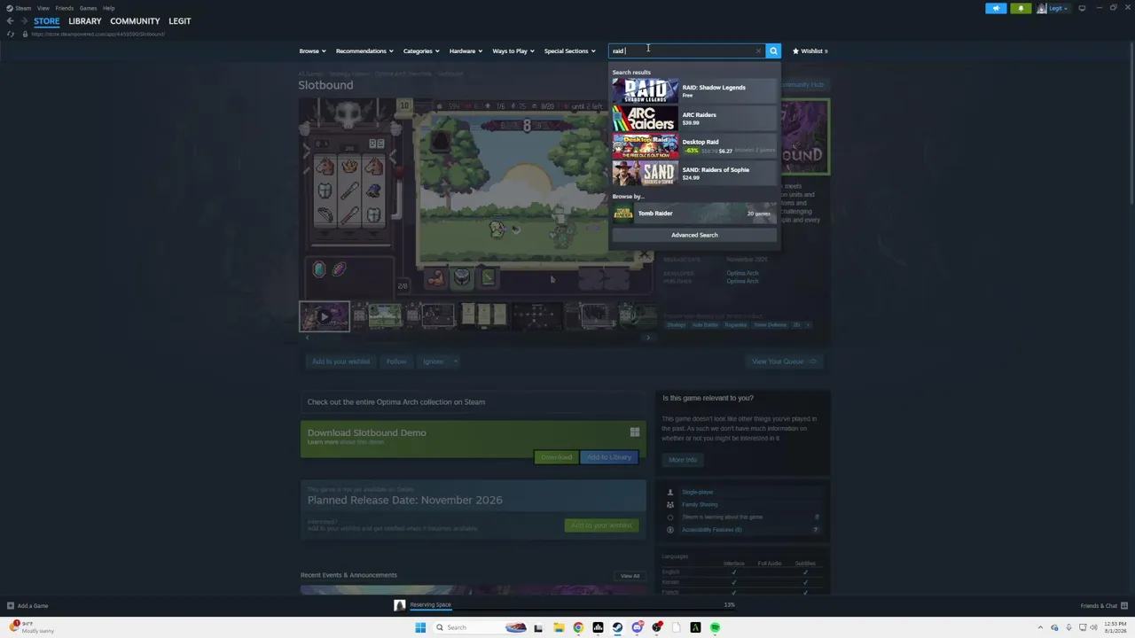Click the blue announcements megaphone icon
Image resolution: width=1135 pixels, height=638 pixels.
coord(996,8)
